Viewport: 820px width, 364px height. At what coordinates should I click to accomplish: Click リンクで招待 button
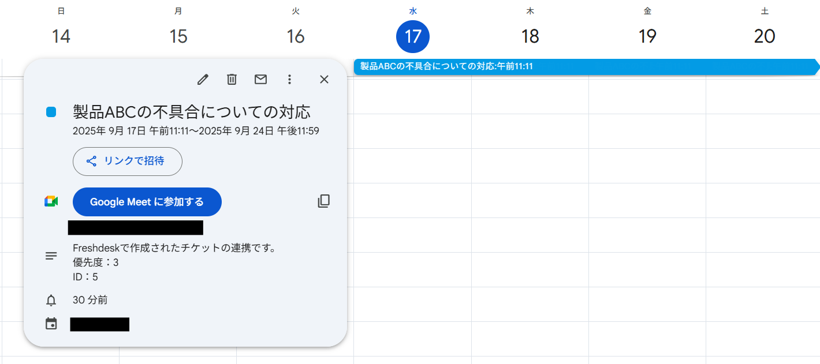[x=128, y=162]
